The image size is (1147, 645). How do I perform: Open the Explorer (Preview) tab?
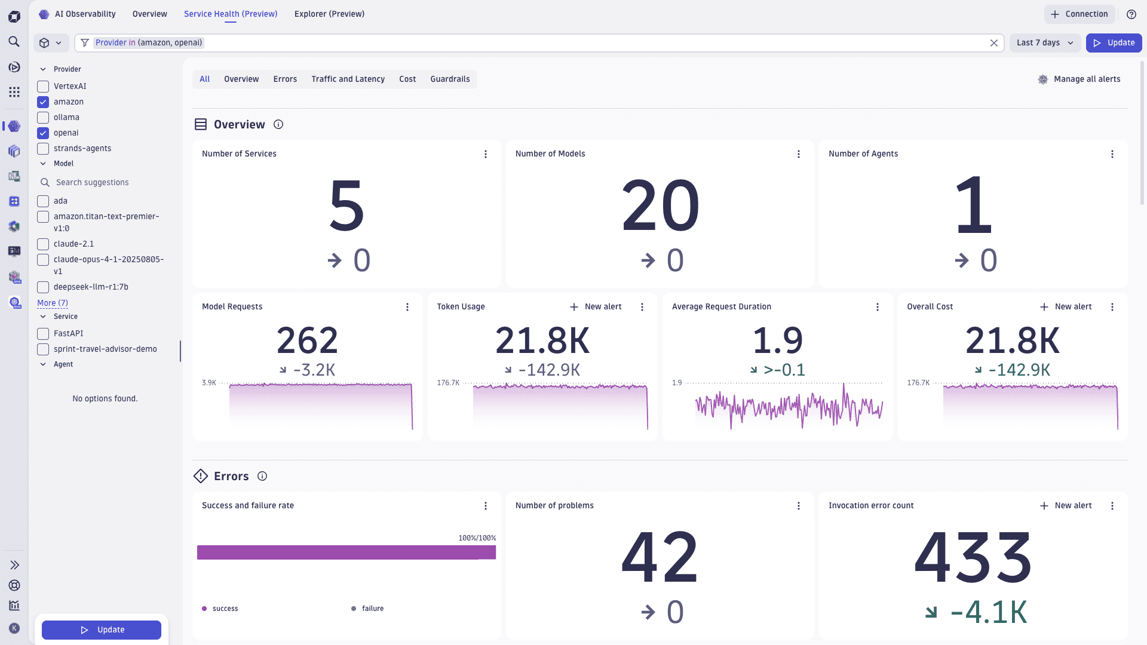click(x=329, y=14)
